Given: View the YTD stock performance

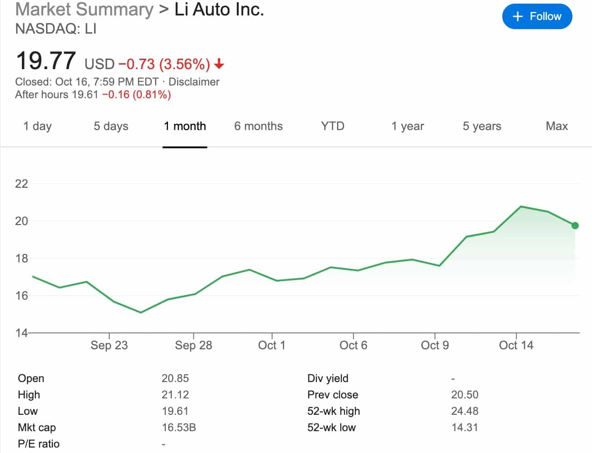Looking at the screenshot, I should (x=332, y=126).
